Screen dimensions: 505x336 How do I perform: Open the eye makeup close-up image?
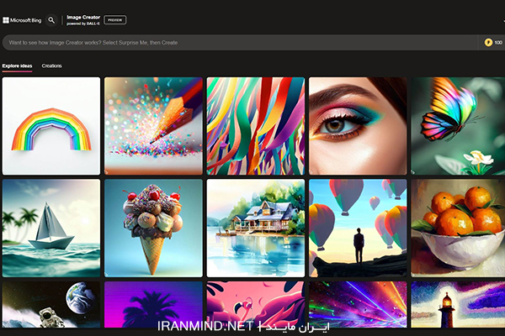358,126
